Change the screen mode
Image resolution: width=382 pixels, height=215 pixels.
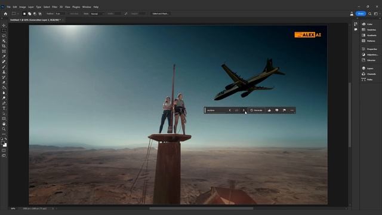[x=4, y=155]
